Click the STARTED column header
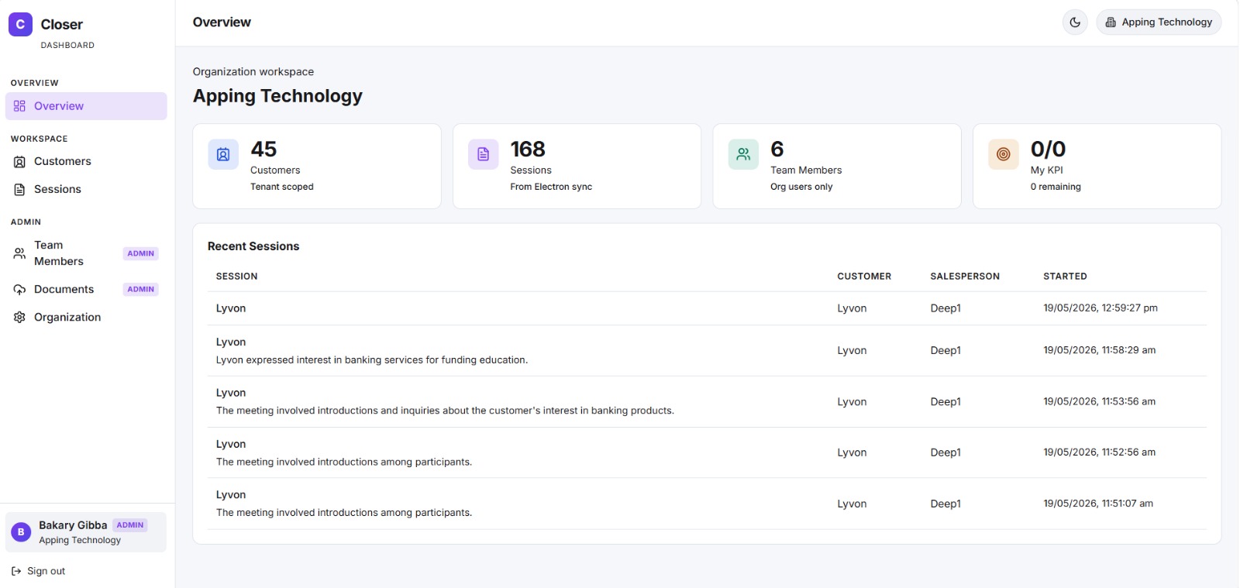The width and height of the screenshot is (1240, 588). point(1065,277)
